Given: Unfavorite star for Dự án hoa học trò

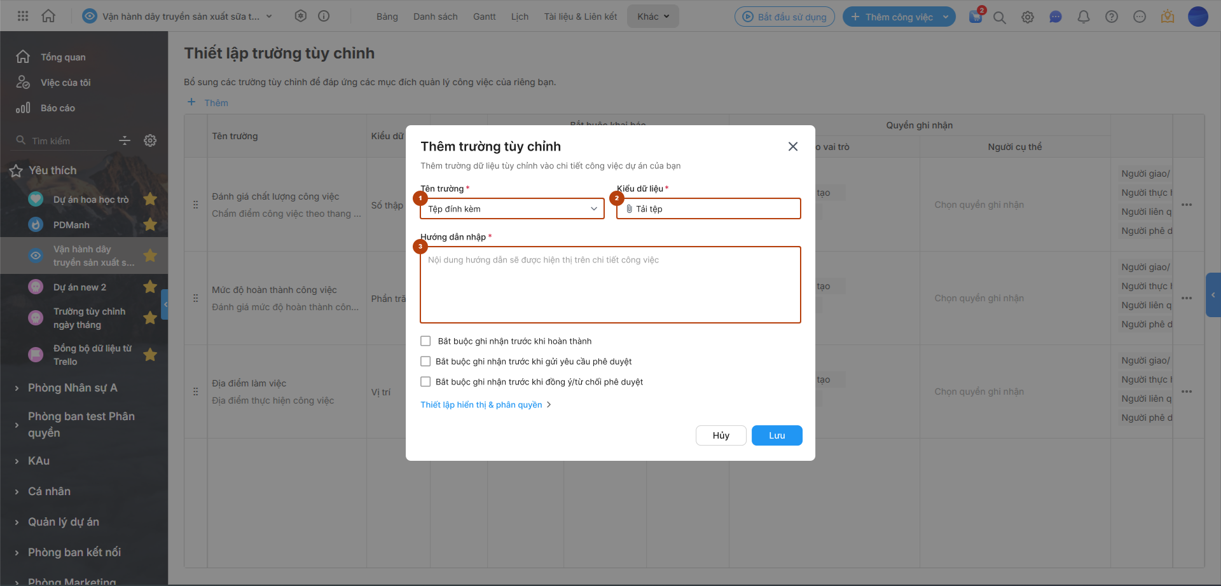Looking at the screenshot, I should pyautogui.click(x=150, y=199).
